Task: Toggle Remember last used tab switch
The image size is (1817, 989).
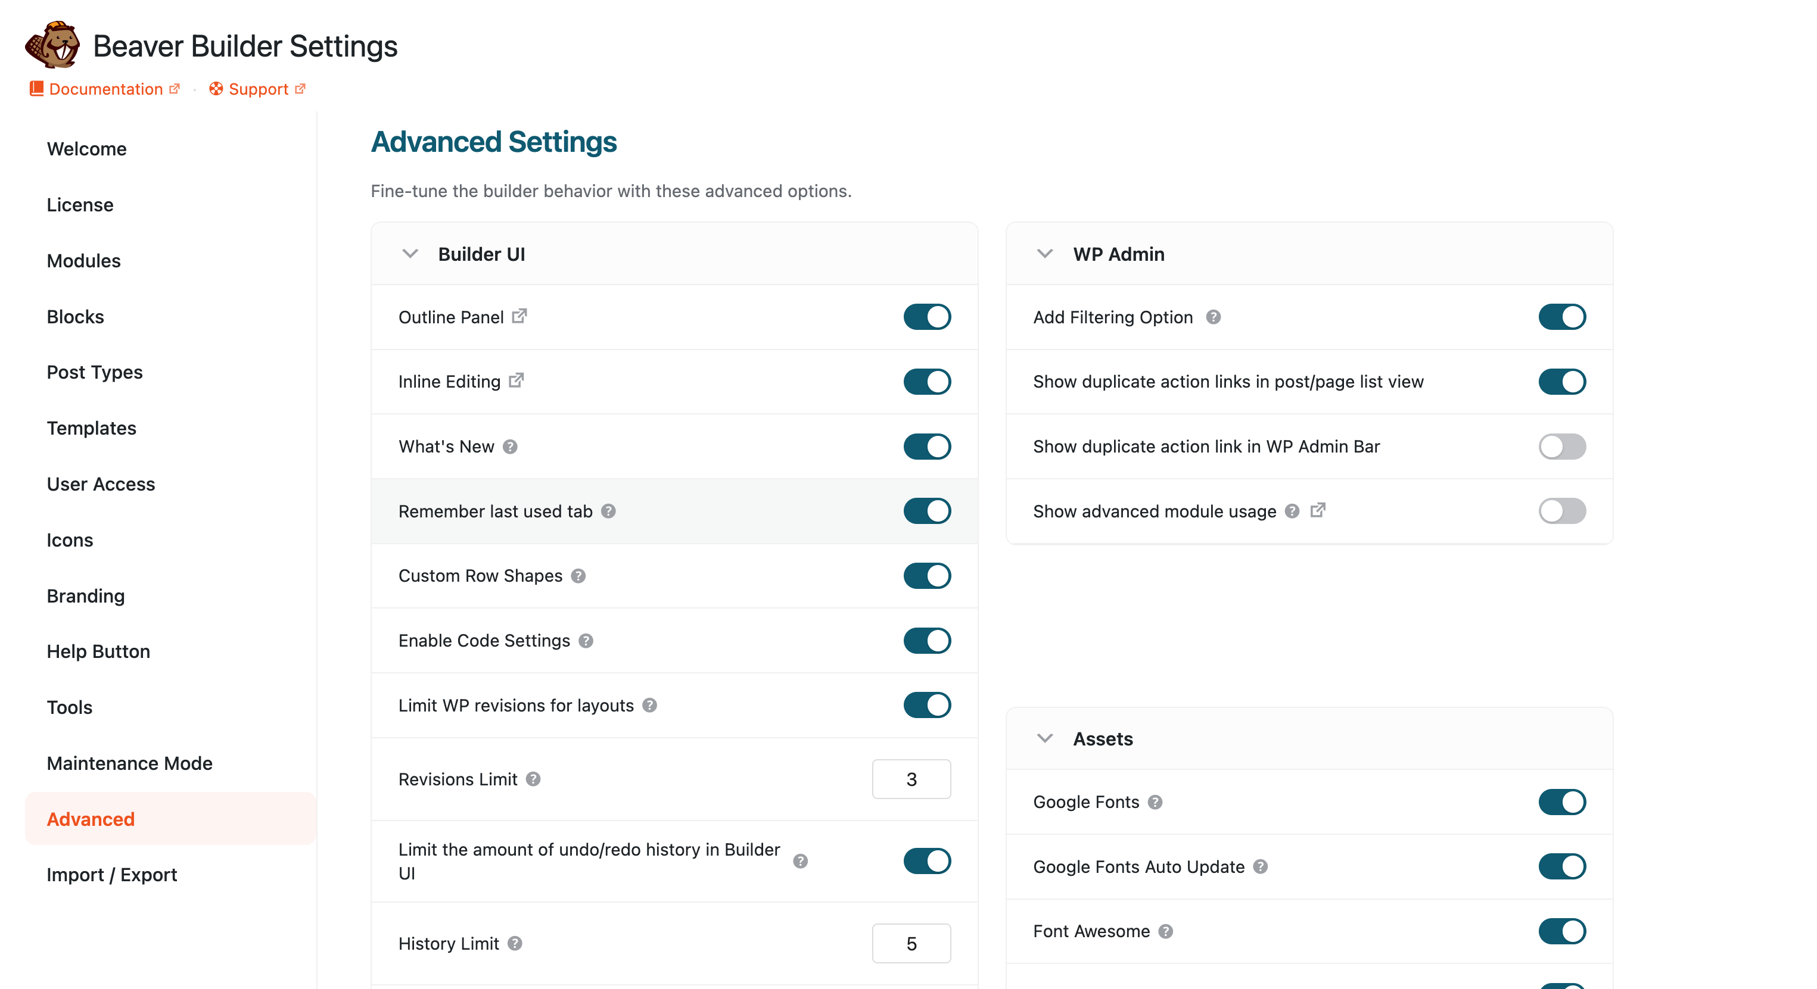Action: 927,511
